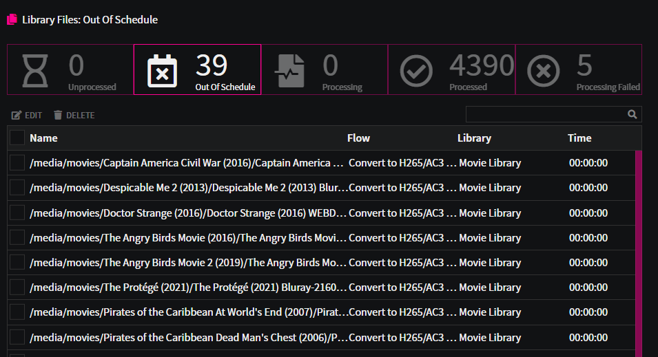
Task: Click the trash can Delete icon
Action: (x=58, y=115)
